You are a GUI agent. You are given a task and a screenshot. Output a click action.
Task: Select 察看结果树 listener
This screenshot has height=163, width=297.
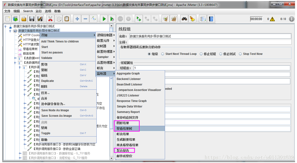click(140, 128)
